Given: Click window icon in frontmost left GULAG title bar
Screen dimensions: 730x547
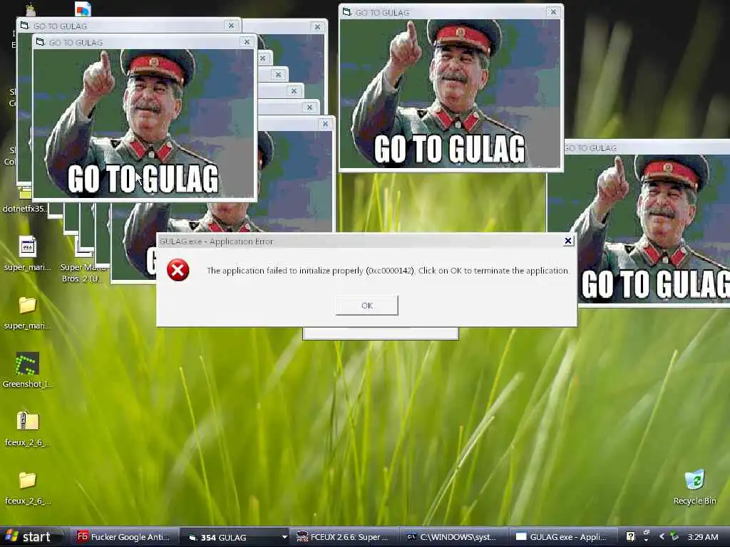Looking at the screenshot, I should (x=40, y=42).
